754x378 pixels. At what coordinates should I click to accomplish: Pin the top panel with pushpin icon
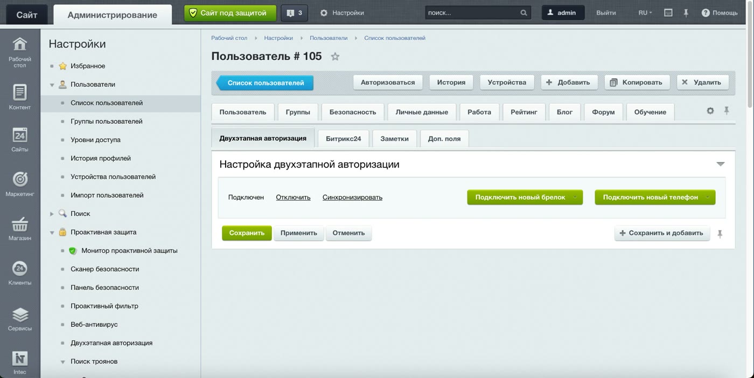[686, 13]
